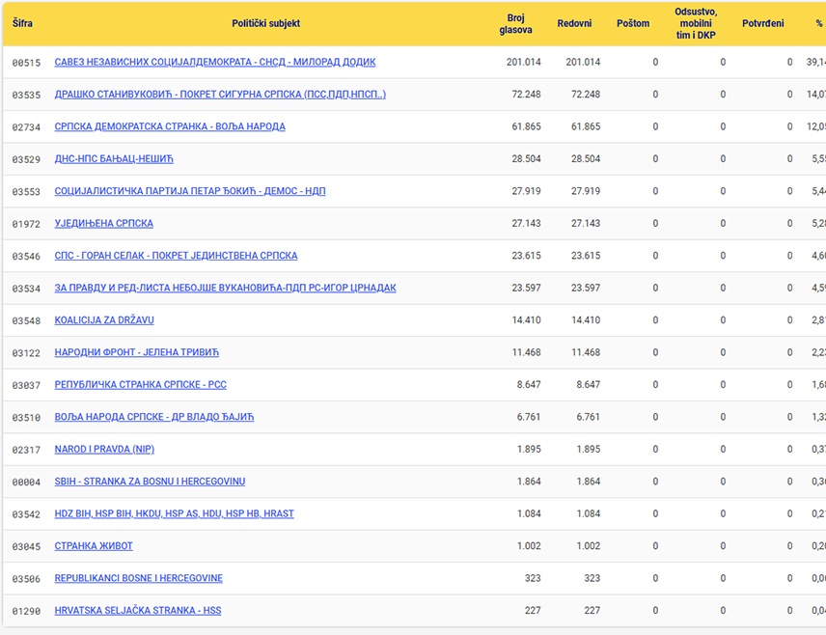Open РЕПУБЛИЧКА СТРАНКА СРПСКЕ - РСС link

coord(141,385)
